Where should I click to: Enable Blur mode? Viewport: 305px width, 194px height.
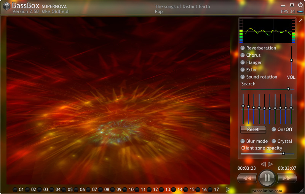[243, 141]
